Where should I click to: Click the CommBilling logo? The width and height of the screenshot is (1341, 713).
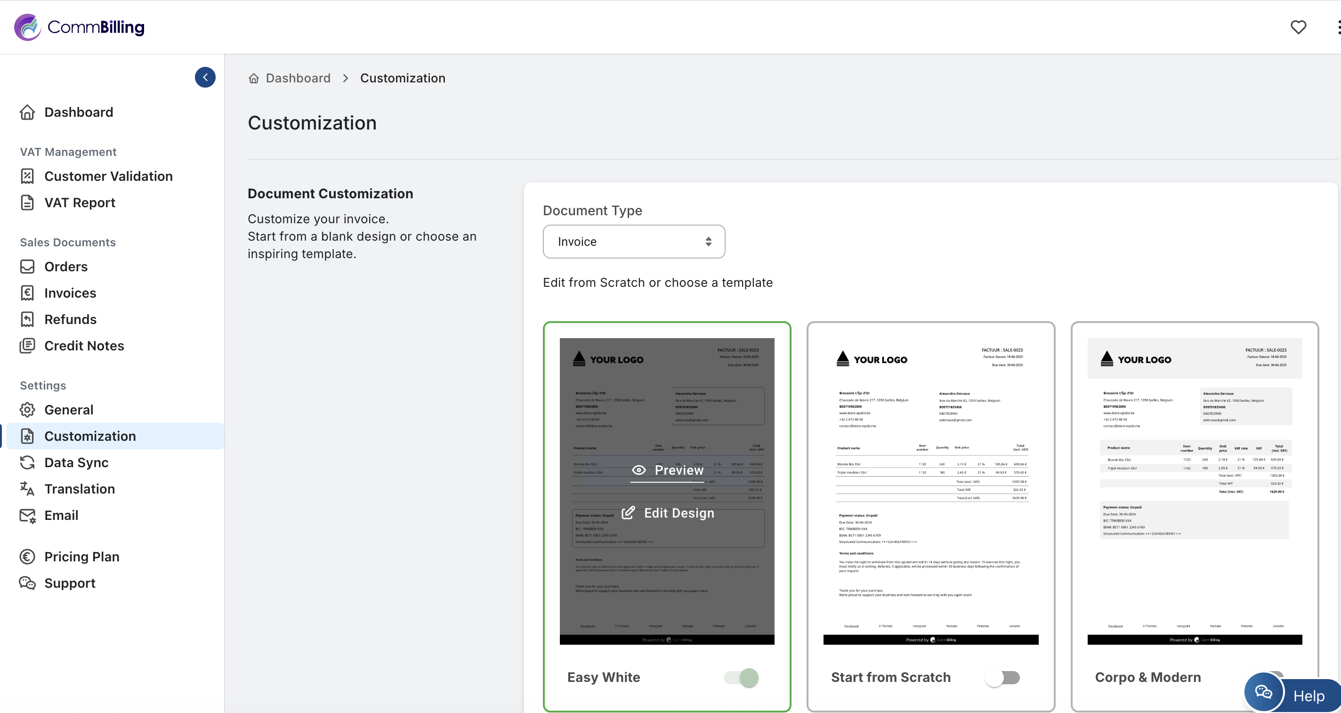(x=79, y=27)
